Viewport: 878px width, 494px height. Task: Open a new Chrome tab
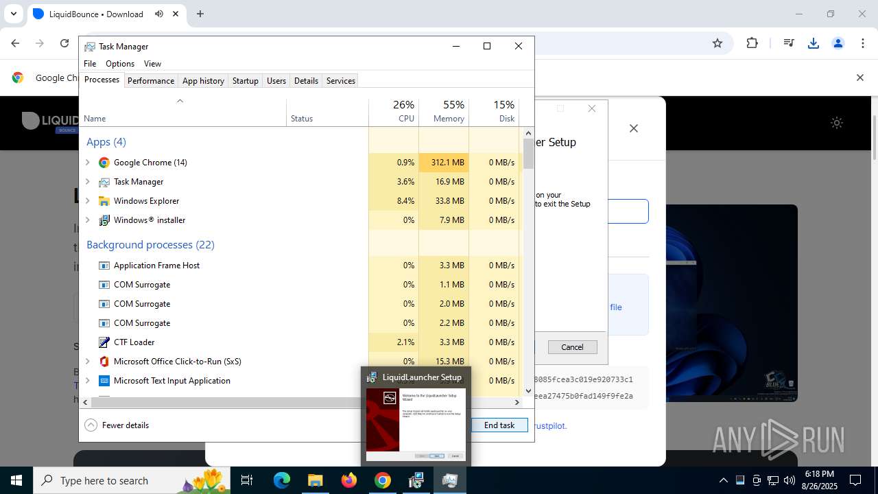coord(200,14)
